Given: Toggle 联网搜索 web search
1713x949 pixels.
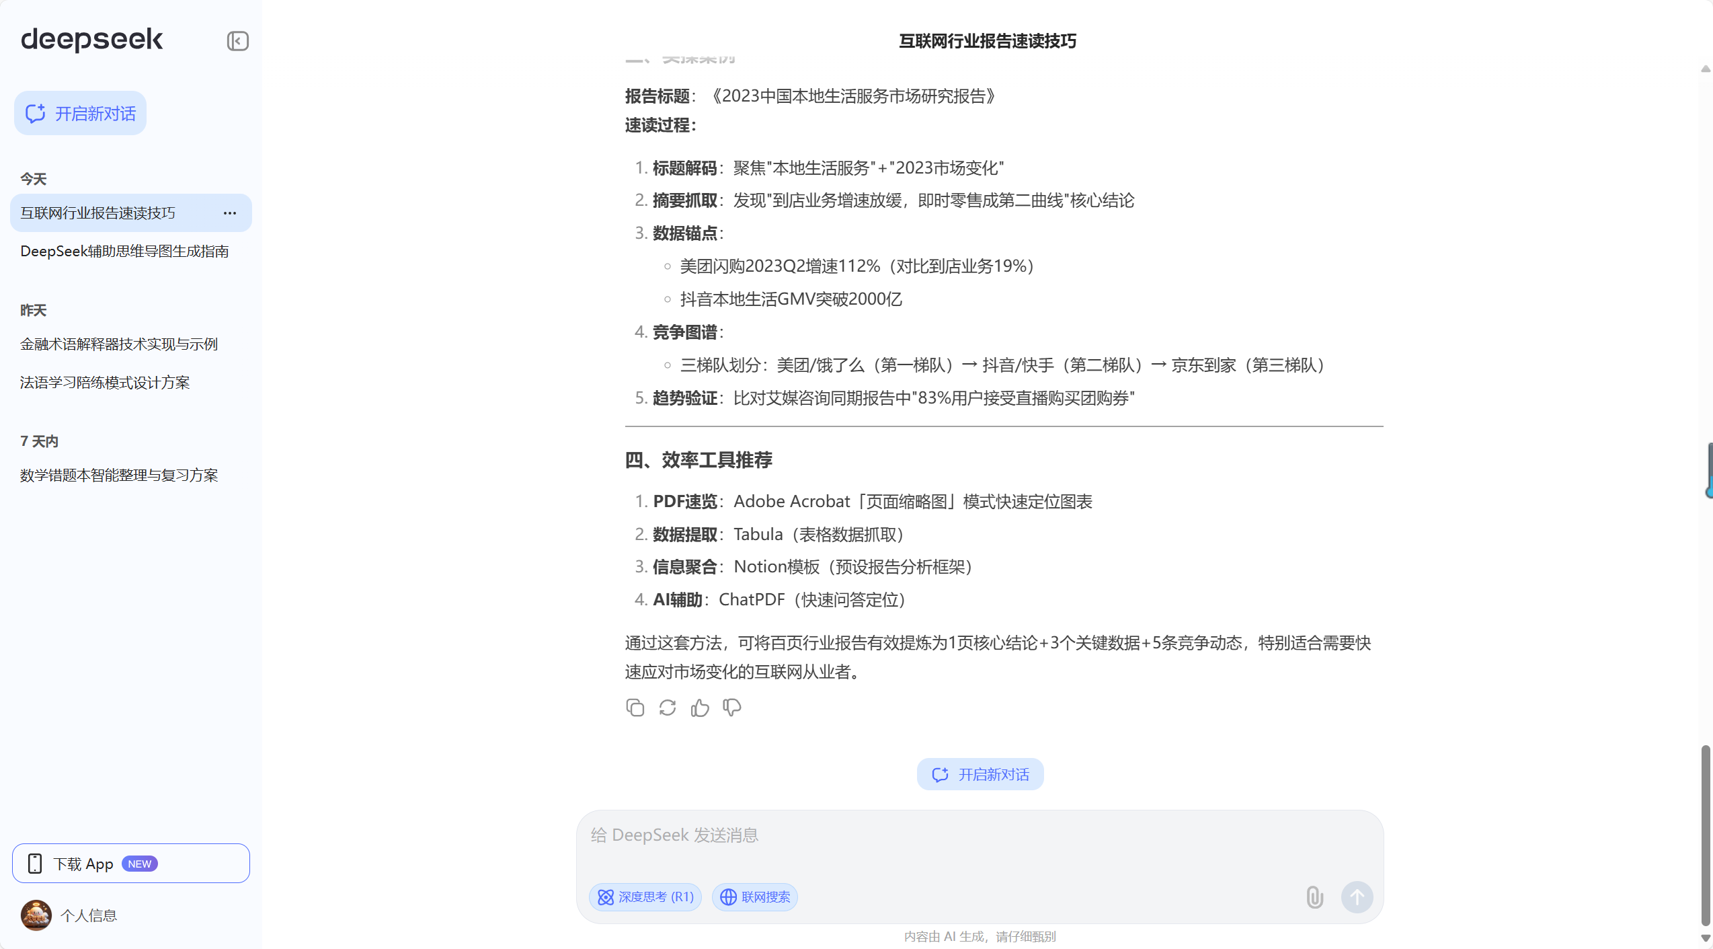Looking at the screenshot, I should (x=755, y=897).
